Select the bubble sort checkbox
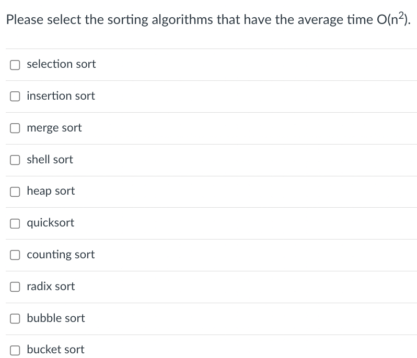Screen dimensions: 417x358 pos(15,318)
